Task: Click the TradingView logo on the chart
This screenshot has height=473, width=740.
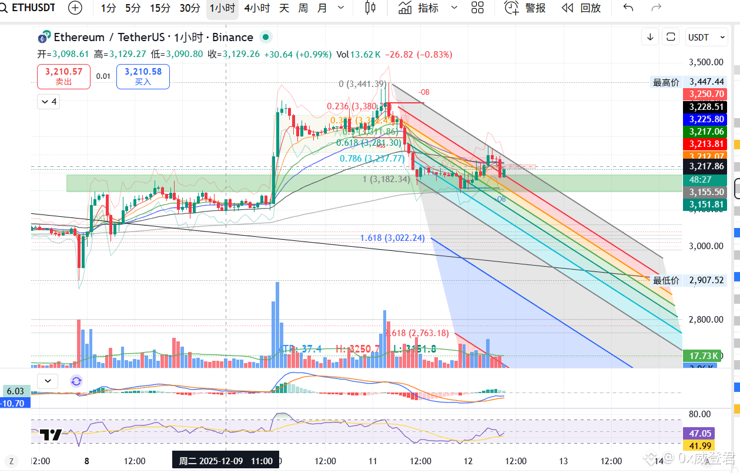Action: click(x=51, y=435)
